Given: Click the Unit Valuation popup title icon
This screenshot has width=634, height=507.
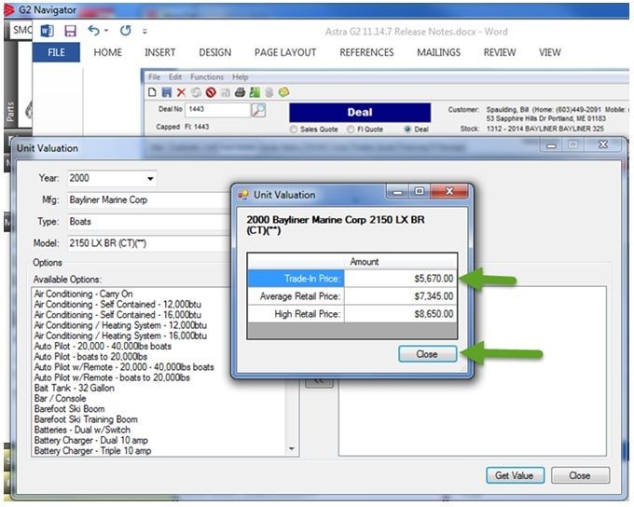Looking at the screenshot, I should point(243,195).
